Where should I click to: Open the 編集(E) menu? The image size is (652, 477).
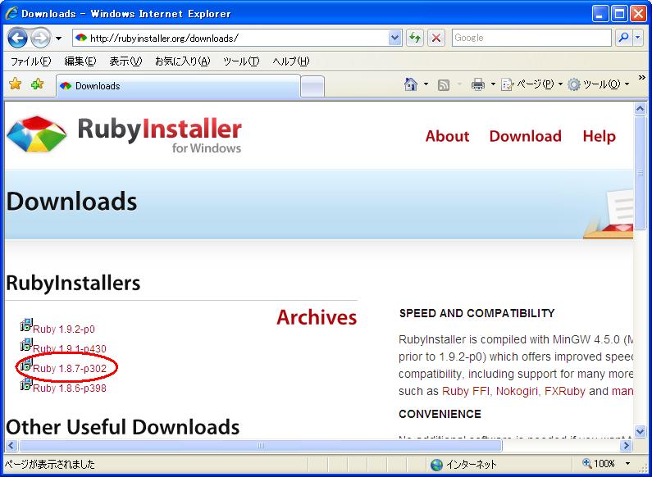click(x=80, y=61)
